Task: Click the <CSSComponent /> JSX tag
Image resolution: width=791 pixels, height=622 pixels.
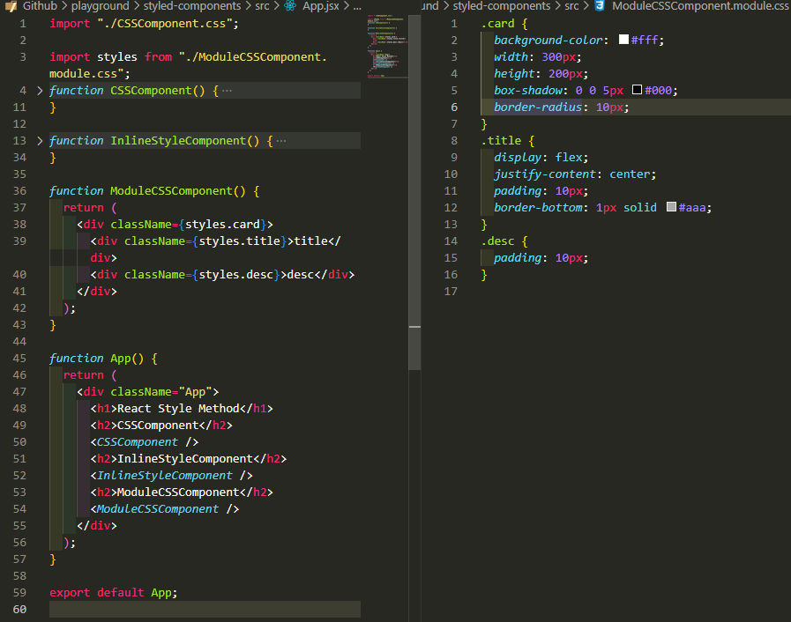Action: click(x=145, y=442)
